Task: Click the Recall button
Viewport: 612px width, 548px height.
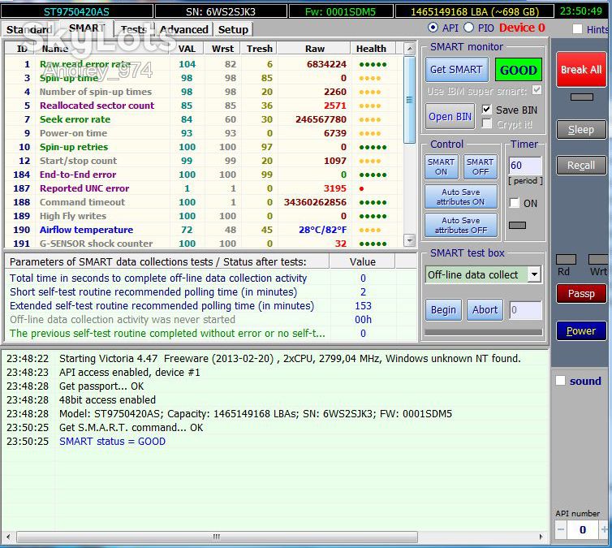Action: (x=581, y=165)
